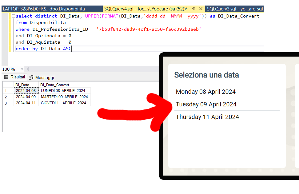Choose Monday 08 April 2024
This screenshot has width=299, height=194.
point(206,92)
